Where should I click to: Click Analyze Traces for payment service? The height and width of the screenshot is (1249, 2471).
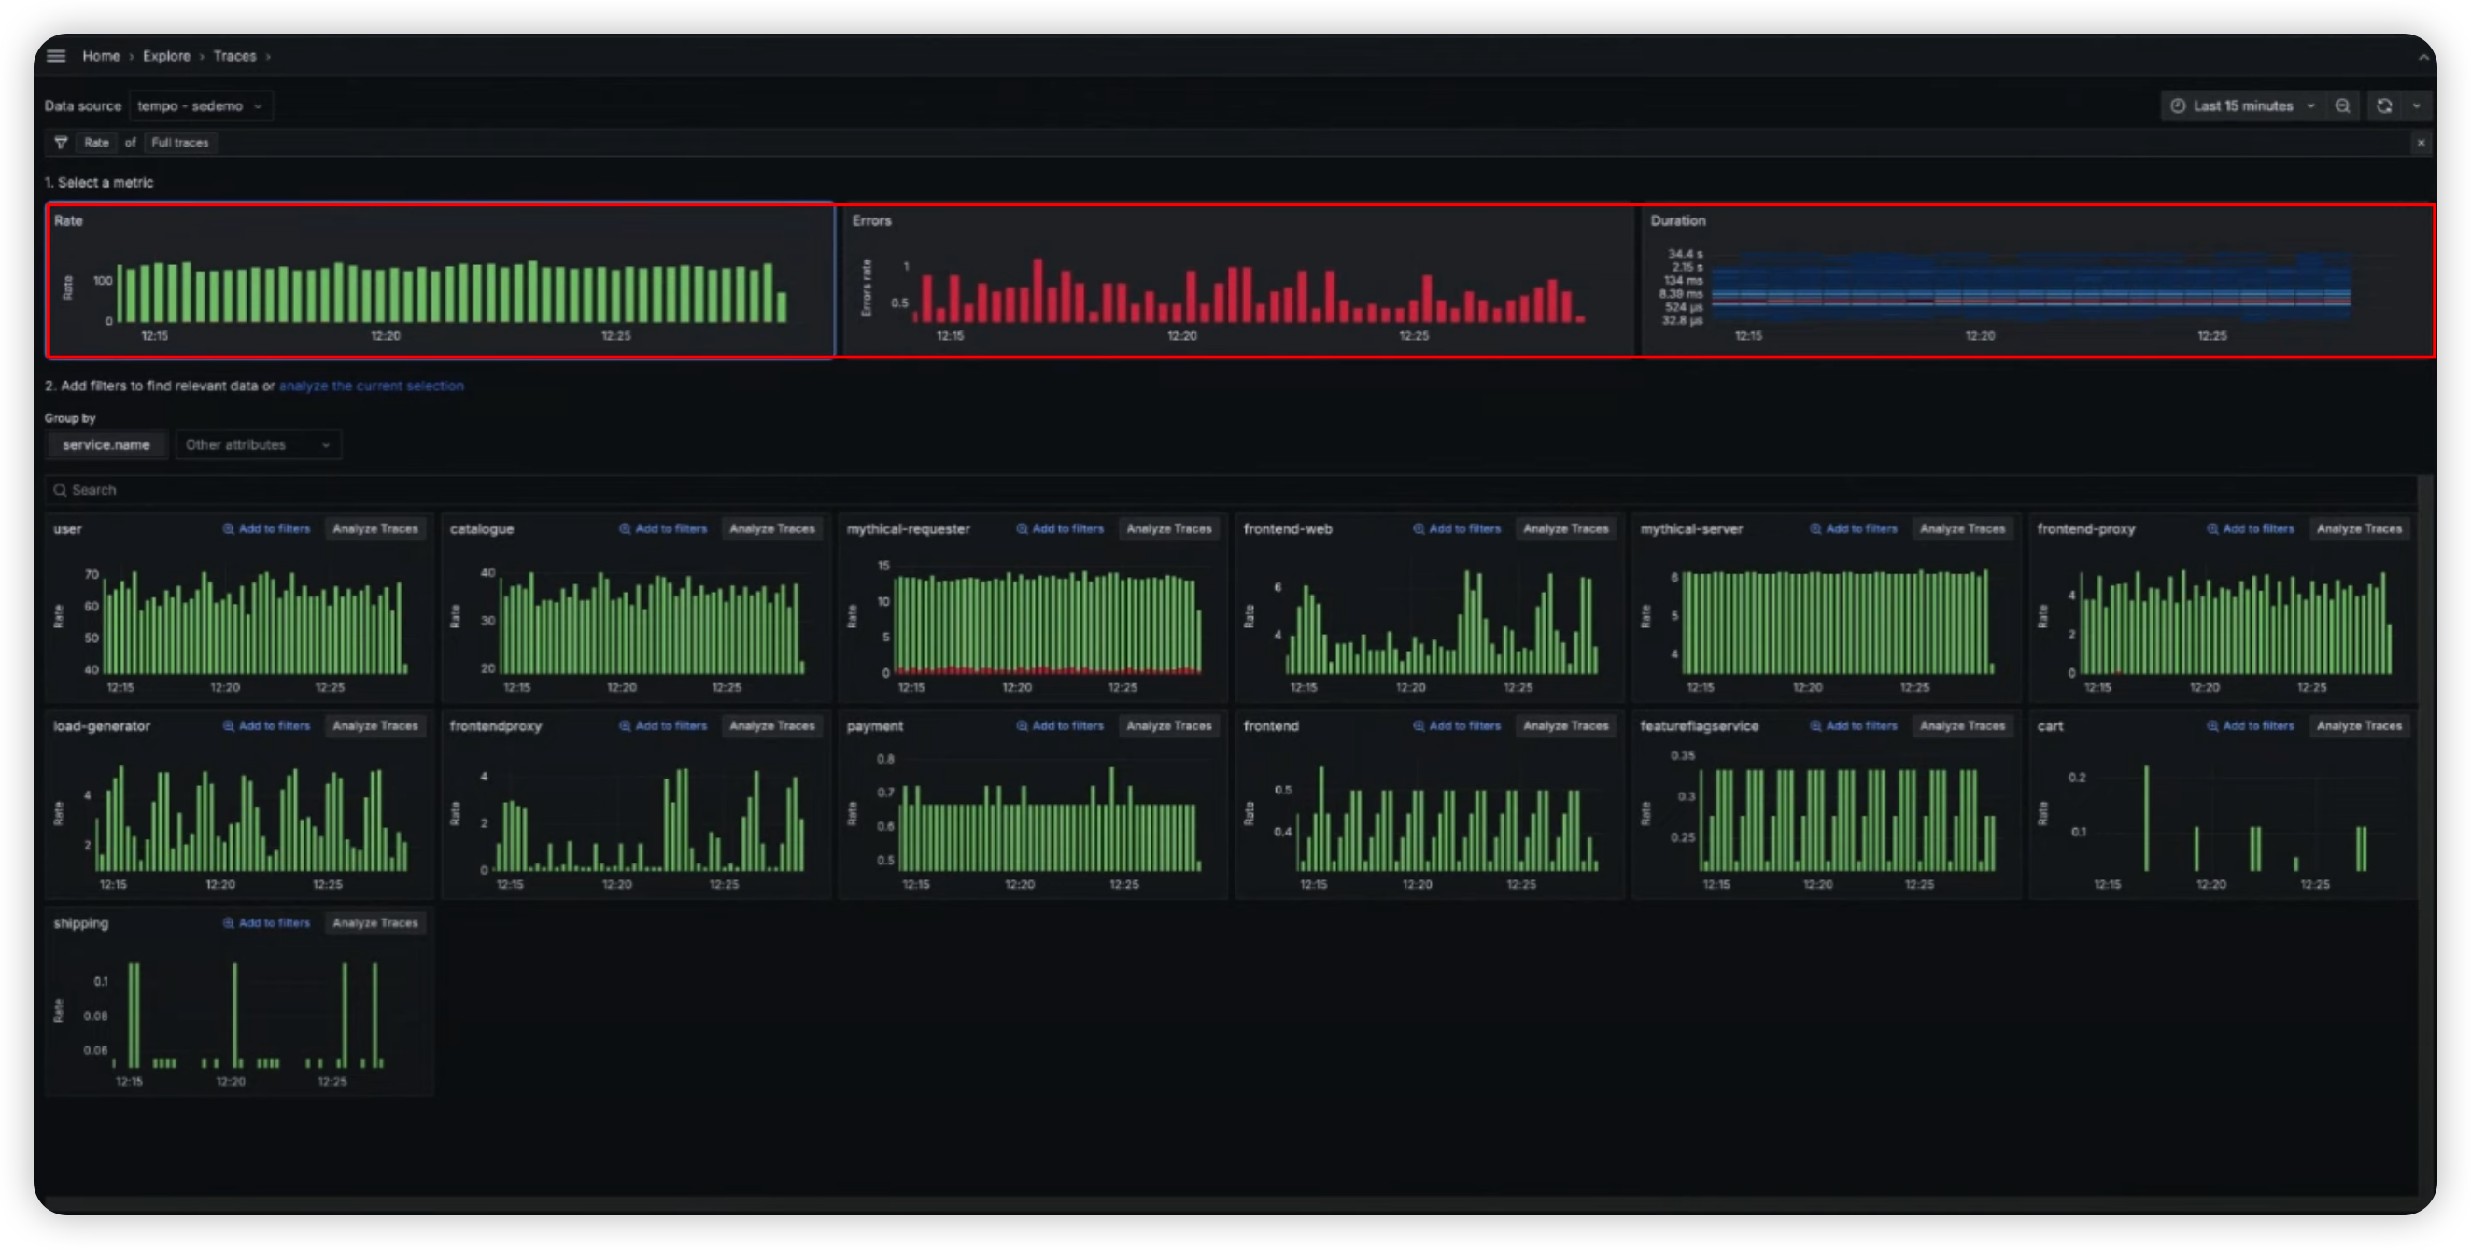tap(1168, 725)
